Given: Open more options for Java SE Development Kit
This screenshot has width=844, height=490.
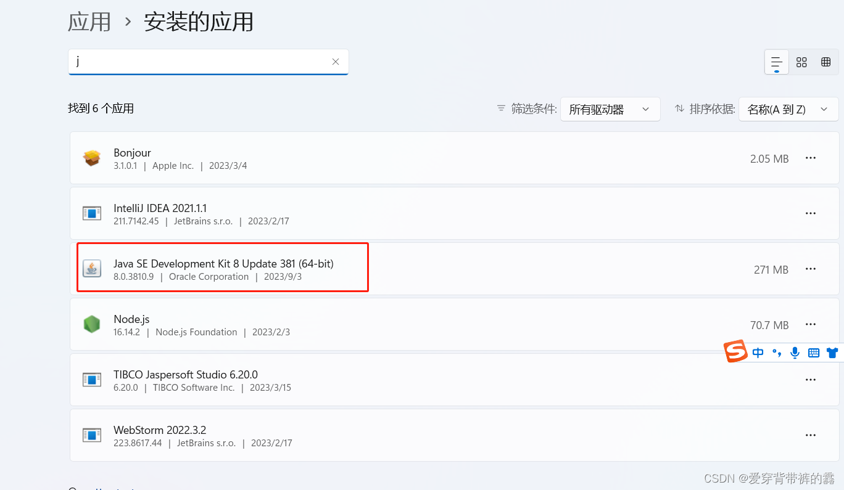Looking at the screenshot, I should point(811,269).
